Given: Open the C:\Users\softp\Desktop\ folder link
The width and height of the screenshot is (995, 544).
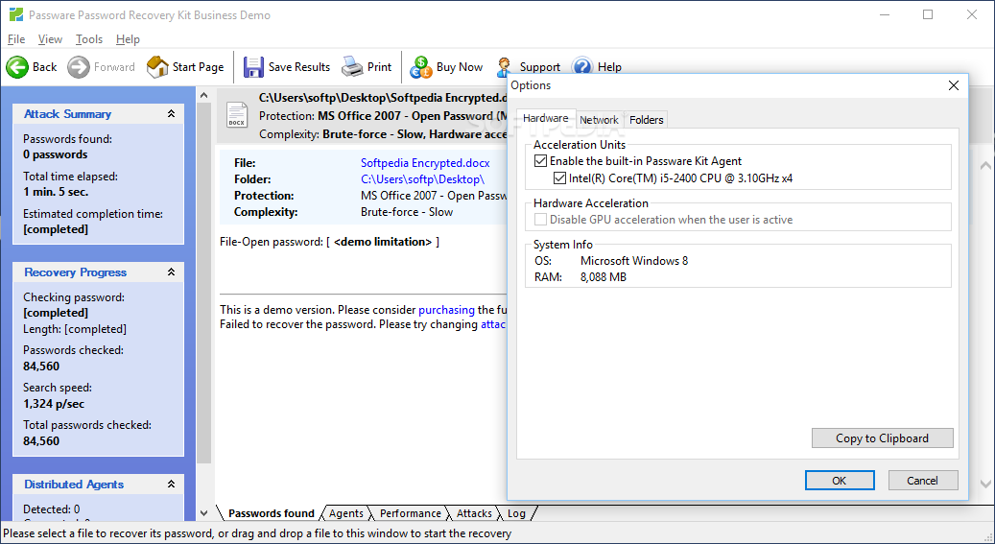Looking at the screenshot, I should tap(422, 179).
